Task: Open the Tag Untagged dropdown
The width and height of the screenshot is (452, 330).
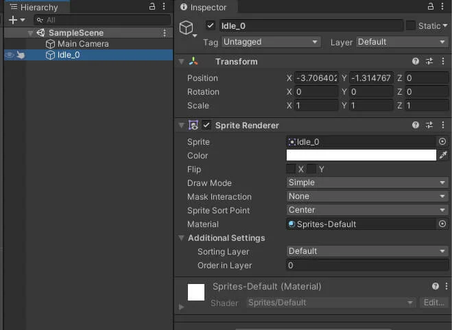Action: click(x=271, y=42)
